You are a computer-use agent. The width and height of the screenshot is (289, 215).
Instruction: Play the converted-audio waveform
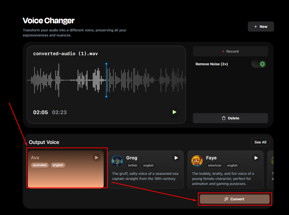click(x=174, y=112)
